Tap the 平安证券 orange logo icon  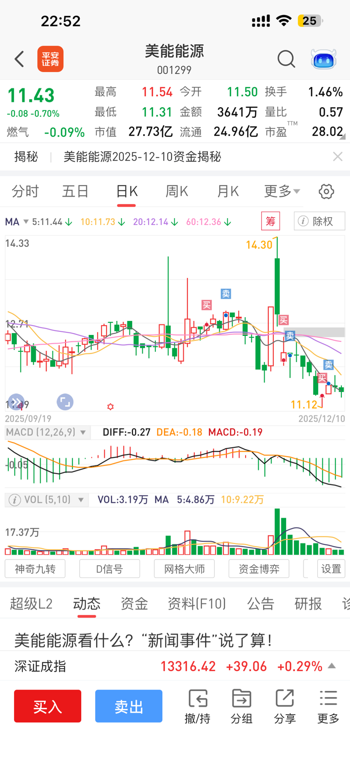(50, 59)
